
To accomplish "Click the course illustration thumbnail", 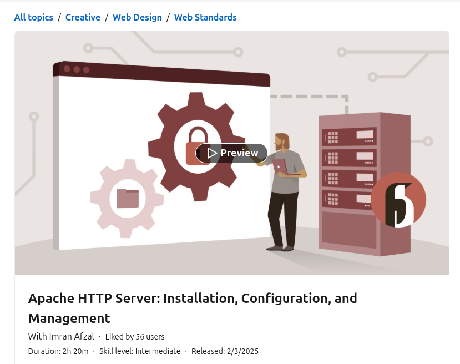I will (x=232, y=153).
